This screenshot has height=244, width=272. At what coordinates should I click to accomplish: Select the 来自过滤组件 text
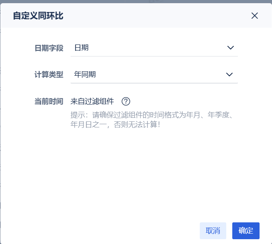pyautogui.click(x=92, y=101)
